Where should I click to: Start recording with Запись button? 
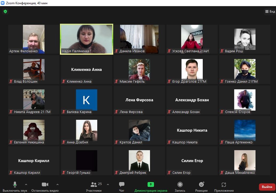180,187
